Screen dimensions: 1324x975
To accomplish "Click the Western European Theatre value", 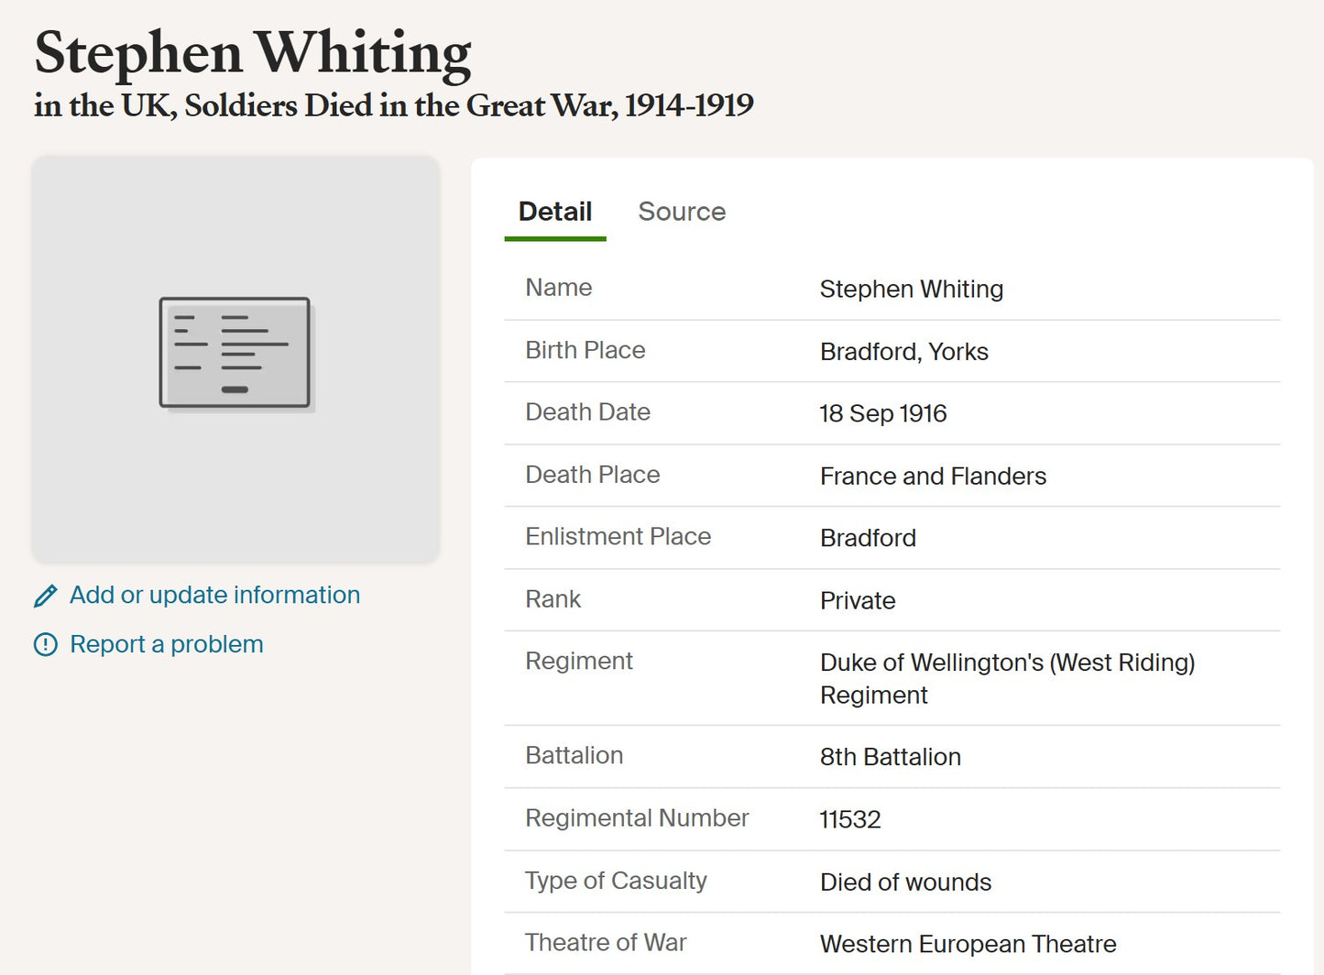I will 968,944.
